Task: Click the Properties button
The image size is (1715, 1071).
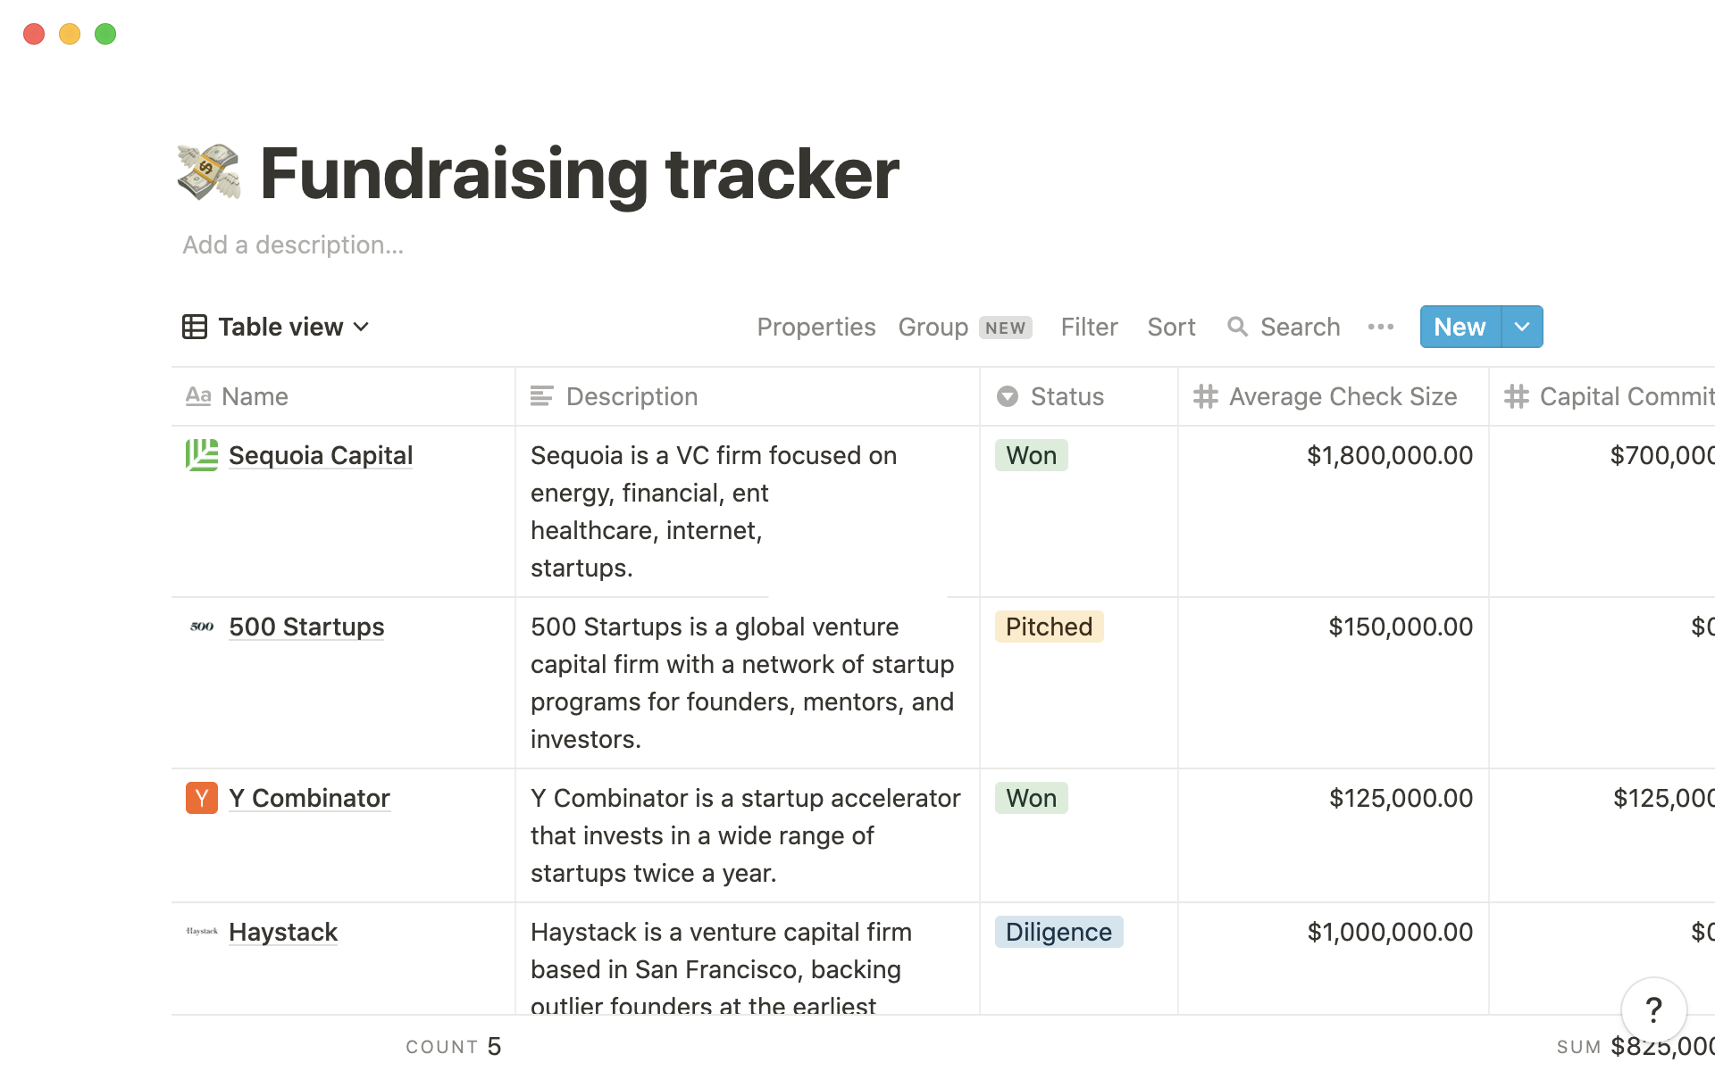Action: point(815,326)
